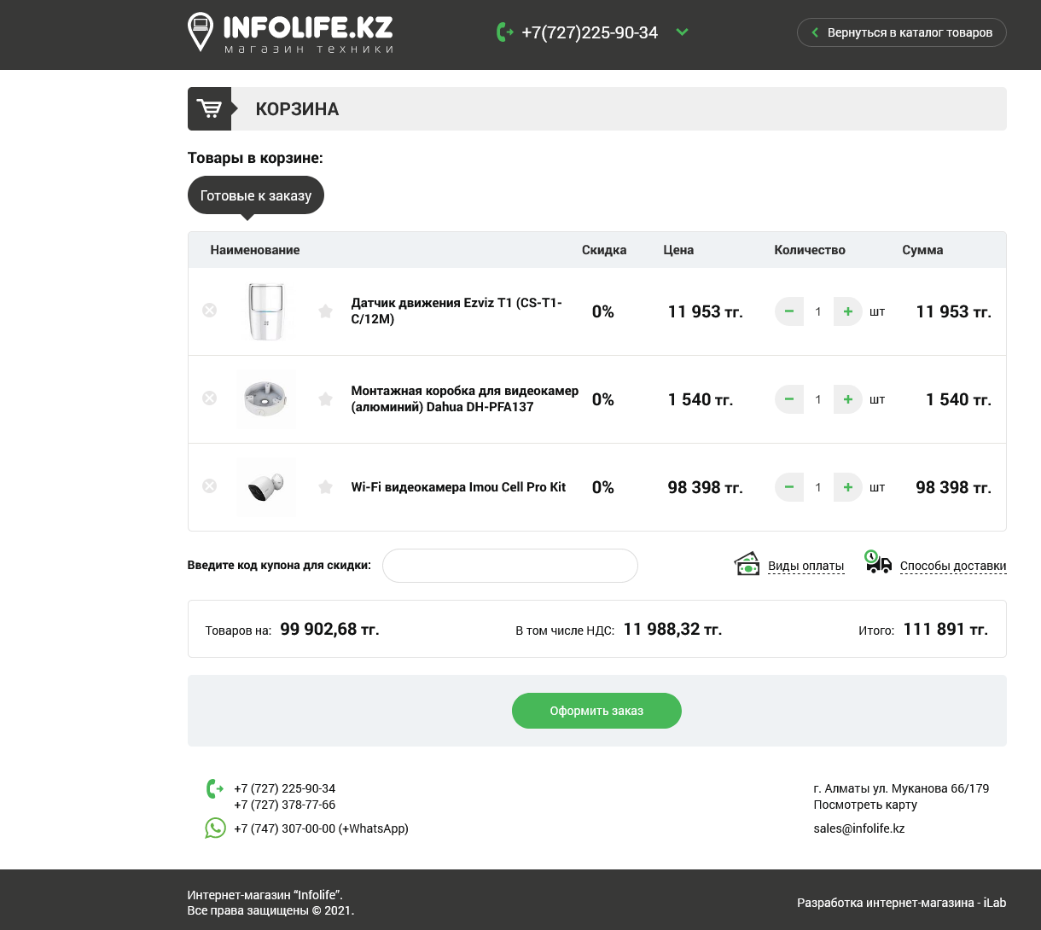The height and width of the screenshot is (930, 1041).
Task: Decrease quantity of Ezviz T1 sensor
Action: click(x=789, y=311)
